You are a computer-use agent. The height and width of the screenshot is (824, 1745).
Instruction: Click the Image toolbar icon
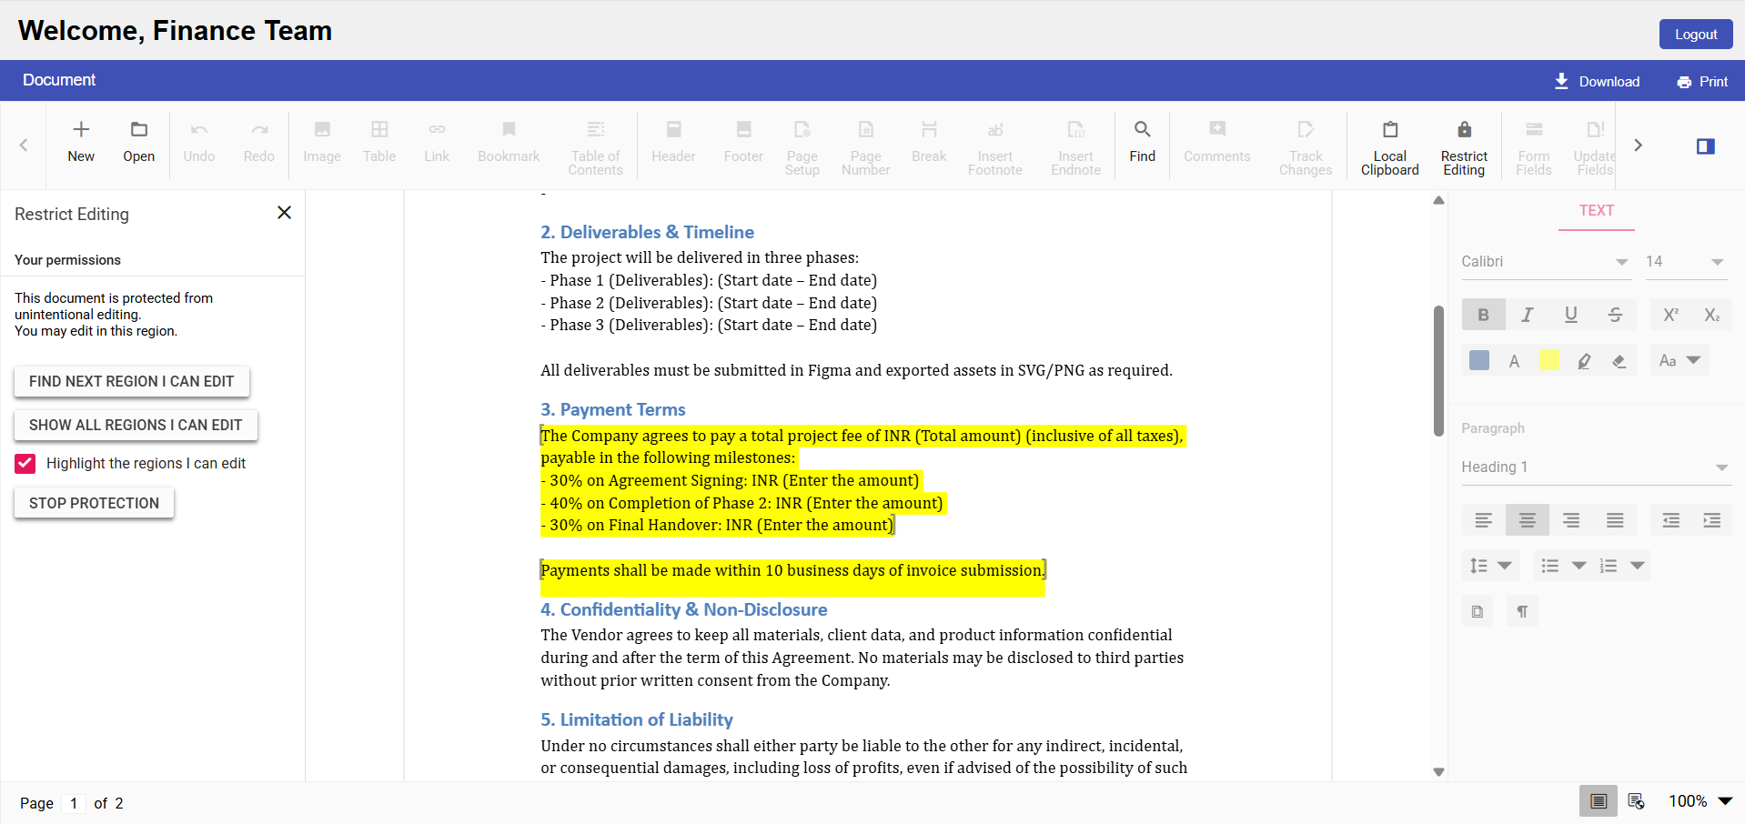[x=322, y=143]
